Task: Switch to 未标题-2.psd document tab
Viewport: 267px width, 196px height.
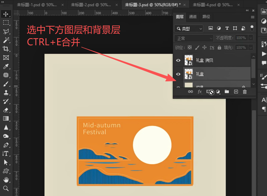Action: point(91,5)
